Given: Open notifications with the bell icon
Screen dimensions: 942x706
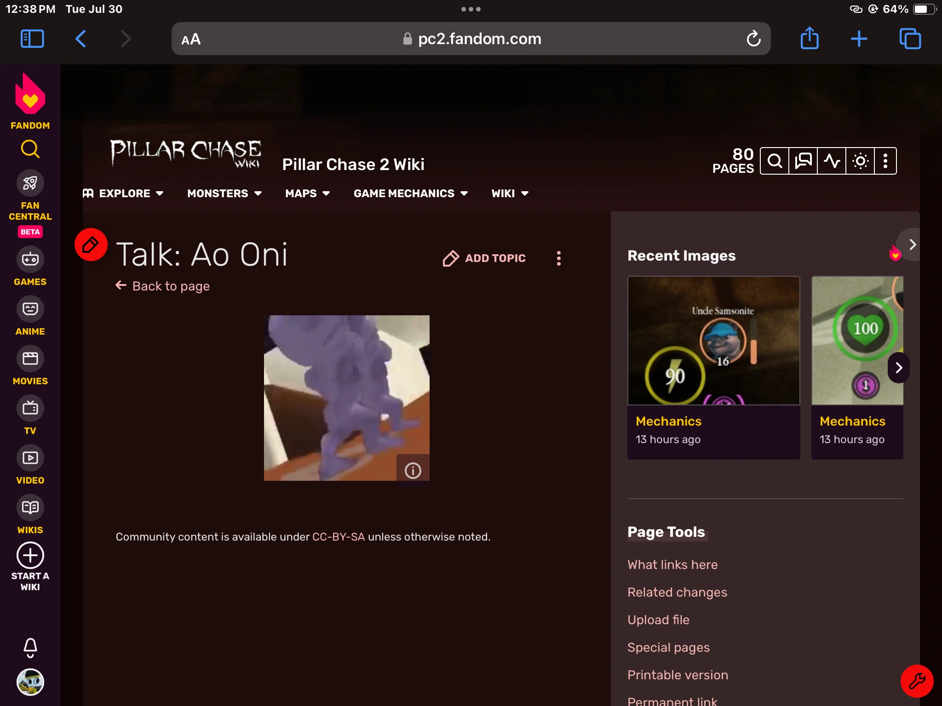Looking at the screenshot, I should [30, 647].
